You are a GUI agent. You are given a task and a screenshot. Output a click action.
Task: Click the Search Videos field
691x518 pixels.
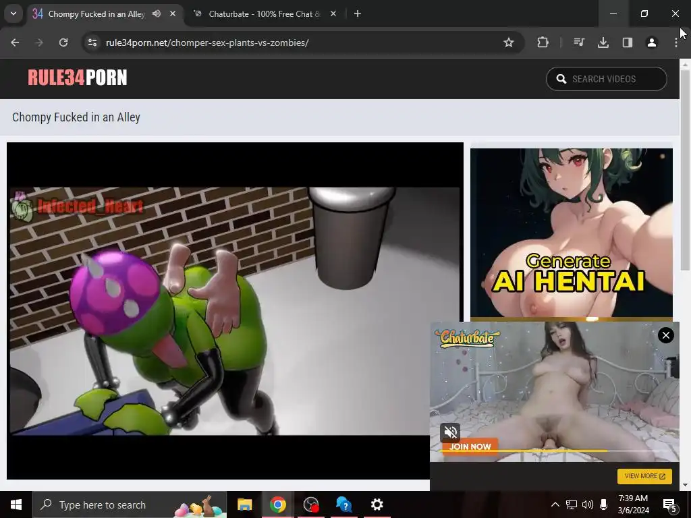[607, 79]
